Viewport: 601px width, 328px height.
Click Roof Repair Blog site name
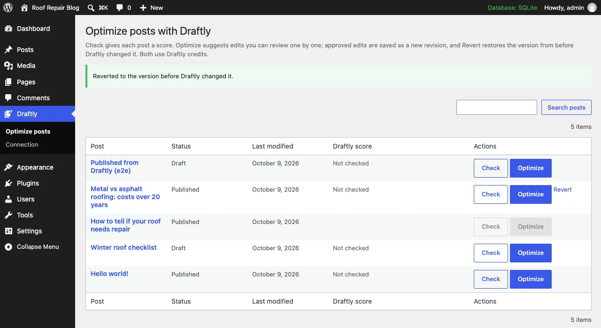pos(55,7)
